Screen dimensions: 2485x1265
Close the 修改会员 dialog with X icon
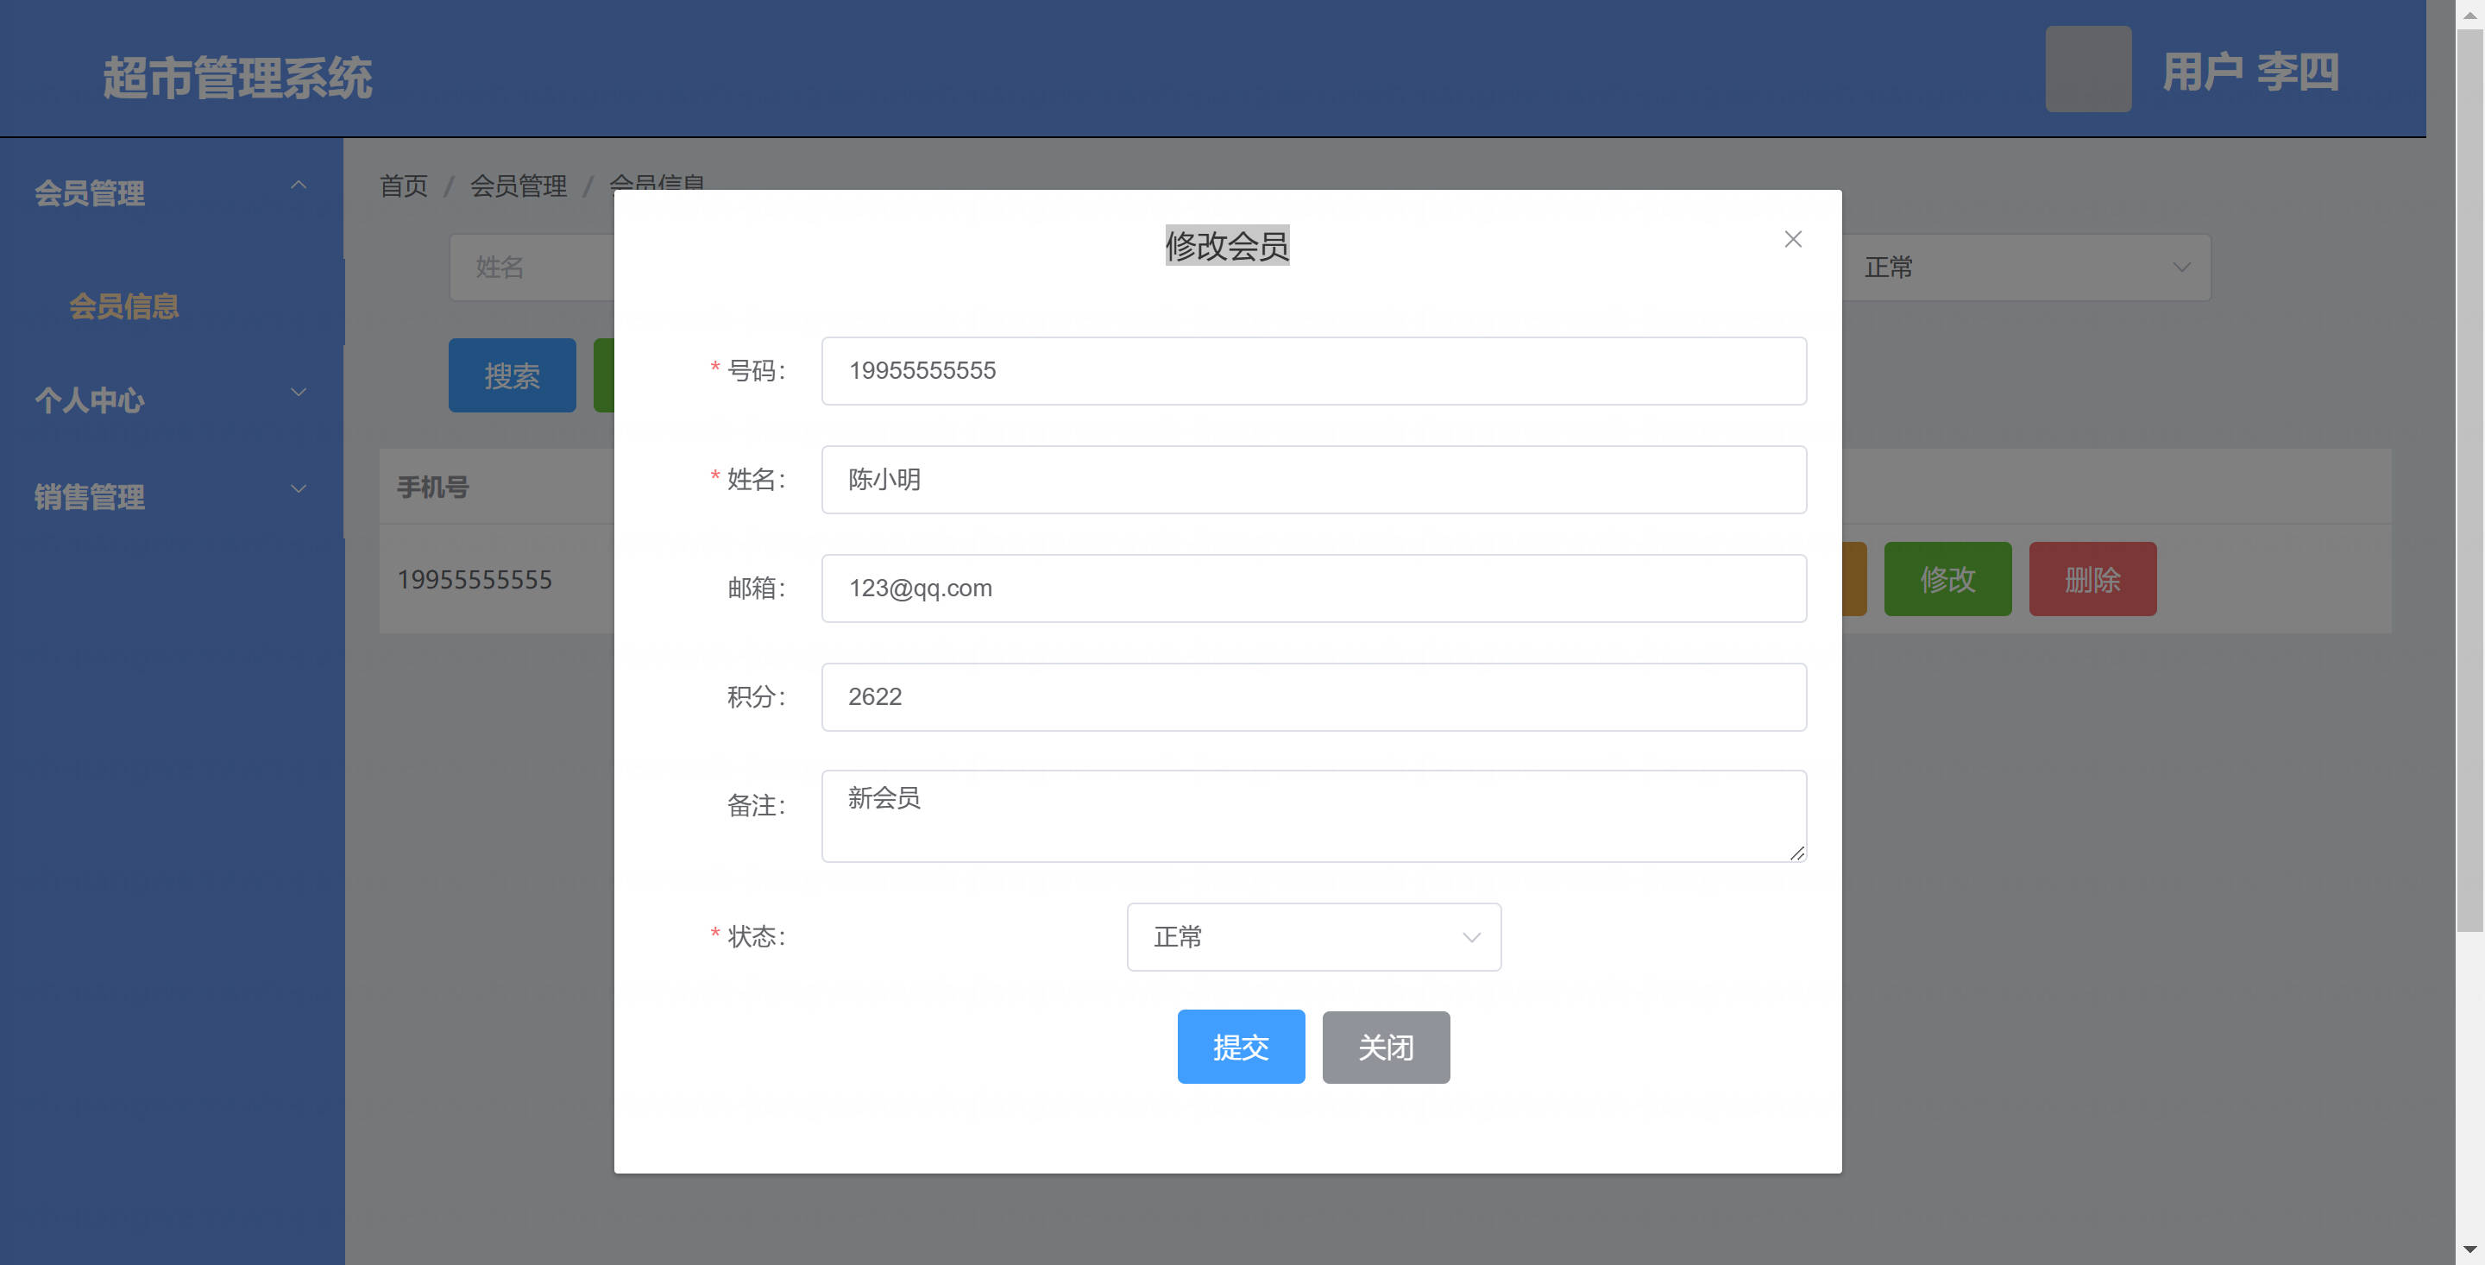point(1792,239)
